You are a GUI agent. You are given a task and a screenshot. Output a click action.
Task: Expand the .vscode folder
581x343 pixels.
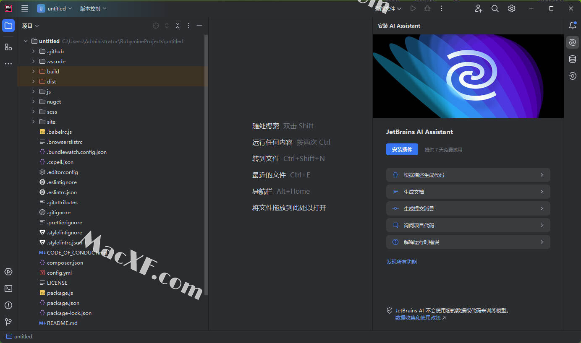(34, 61)
